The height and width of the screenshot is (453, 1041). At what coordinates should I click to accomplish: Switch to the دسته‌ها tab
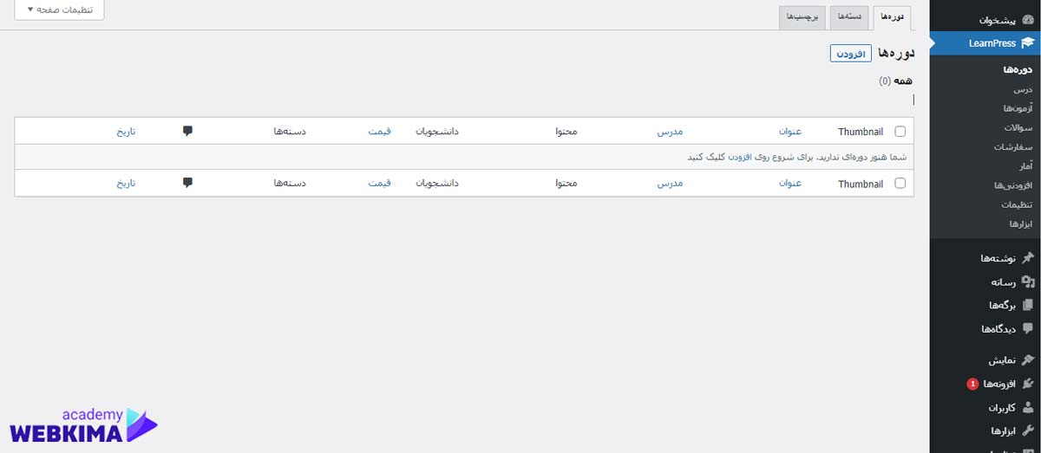848,17
